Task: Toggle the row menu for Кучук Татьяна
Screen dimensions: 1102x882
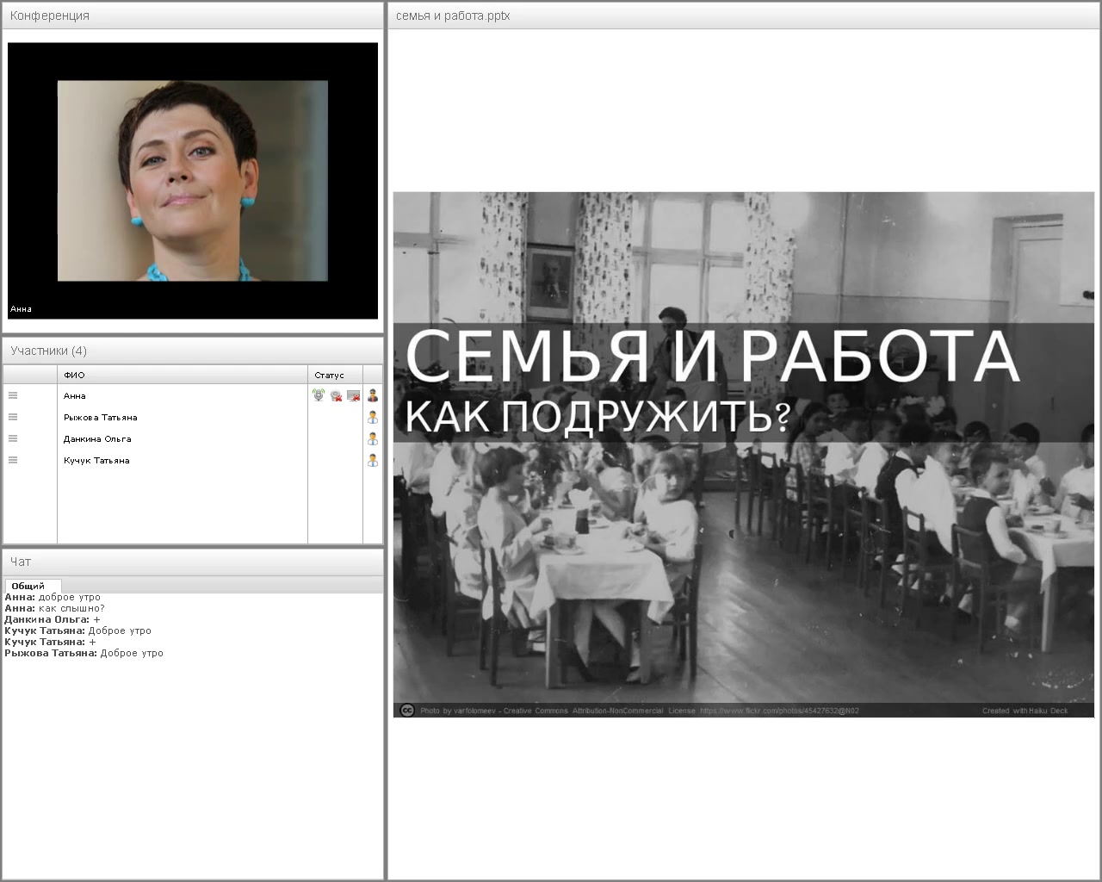Action: pyautogui.click(x=12, y=459)
